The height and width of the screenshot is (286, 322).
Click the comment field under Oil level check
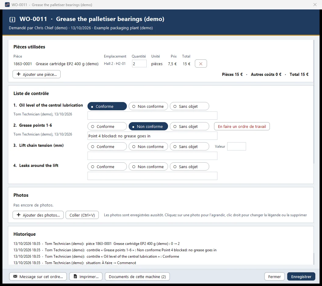[x=152, y=116]
